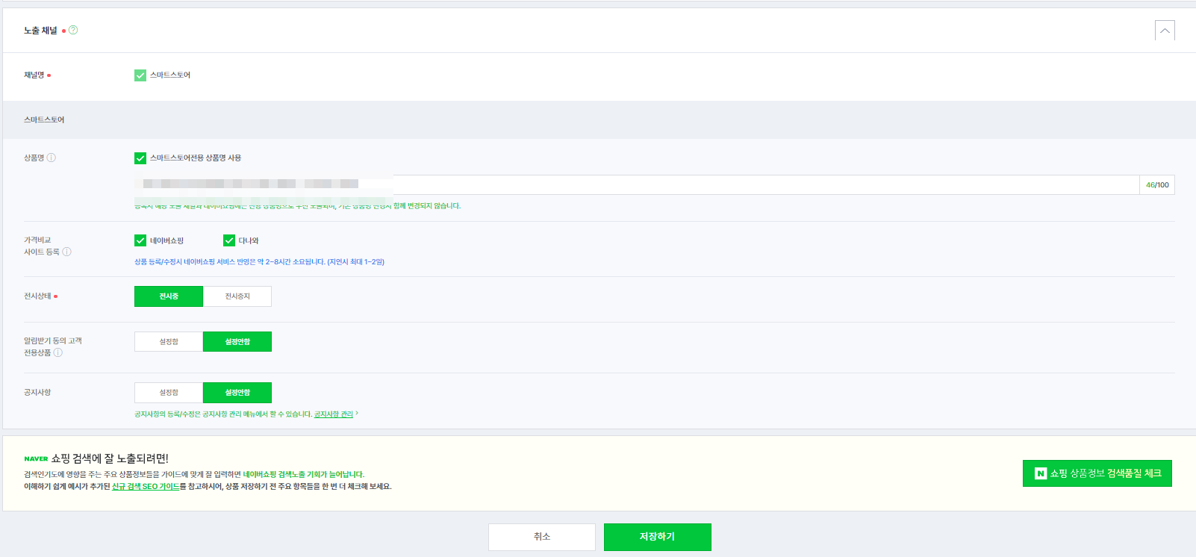Show info tooltip beside 상품명 label
1196x557 pixels.
(52, 158)
